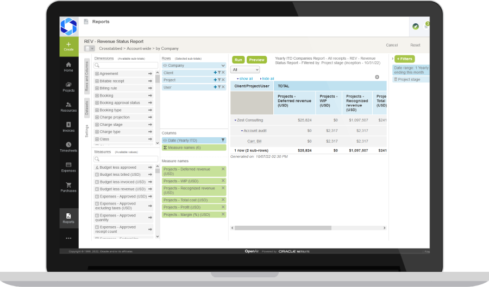Click the Preview button
The width and height of the screenshot is (489, 287).
[256, 60]
